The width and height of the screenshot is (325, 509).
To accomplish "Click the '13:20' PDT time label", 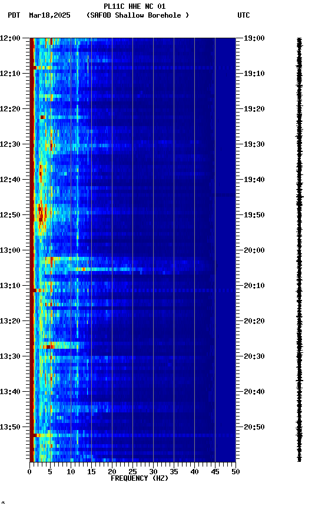I will click(10, 322).
